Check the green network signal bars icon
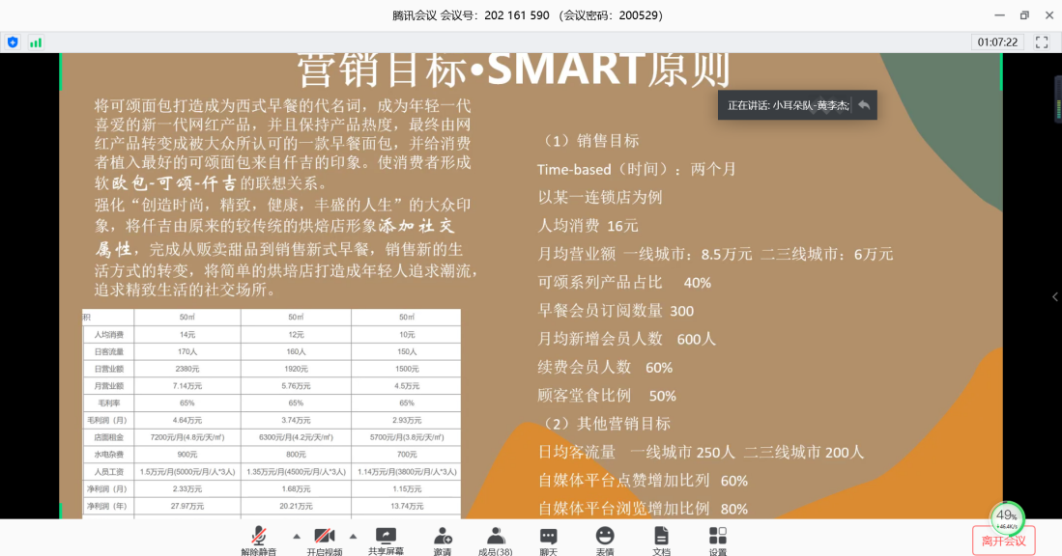The height and width of the screenshot is (556, 1062). tap(36, 42)
